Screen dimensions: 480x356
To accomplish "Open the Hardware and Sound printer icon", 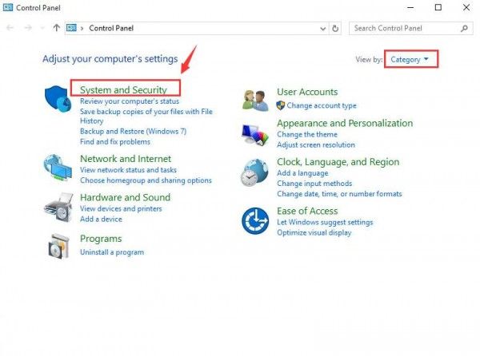I will (58, 208).
